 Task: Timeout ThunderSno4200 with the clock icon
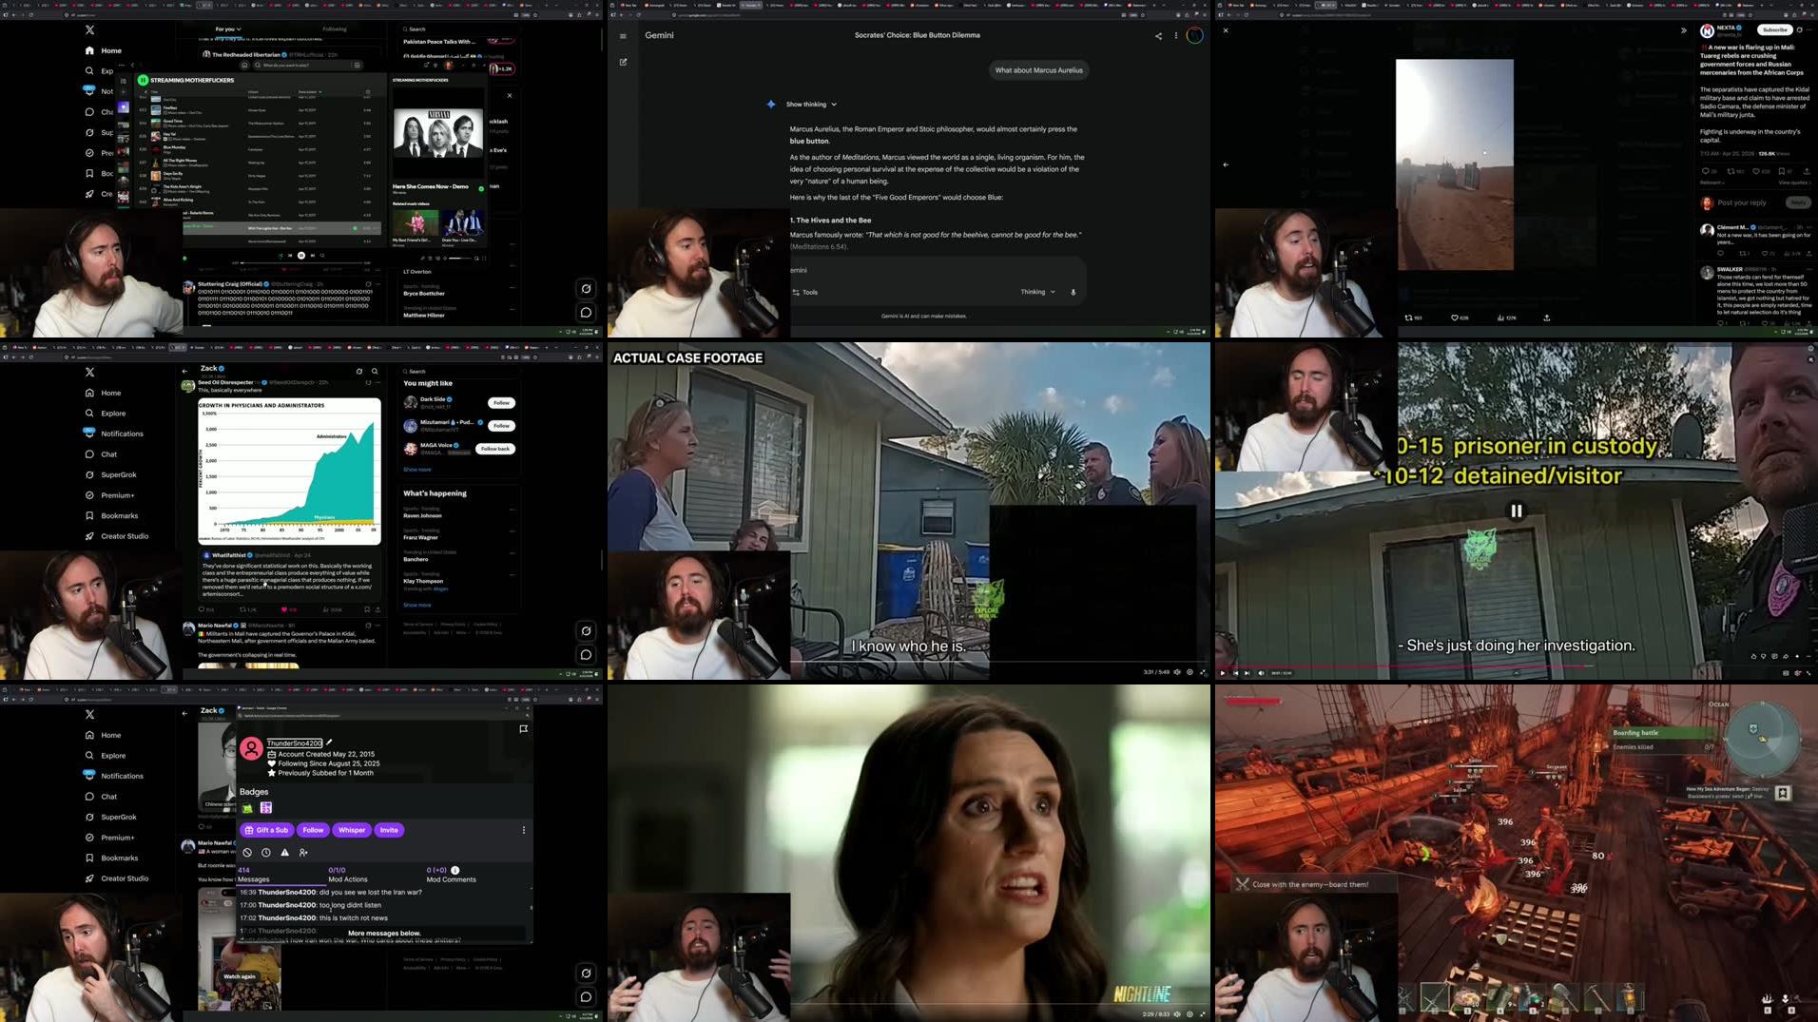click(x=266, y=853)
